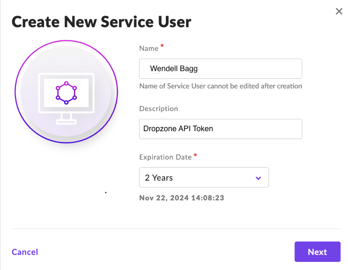The image size is (348, 270).
Task: Close the Create New Service User dialog
Action: 339,12
